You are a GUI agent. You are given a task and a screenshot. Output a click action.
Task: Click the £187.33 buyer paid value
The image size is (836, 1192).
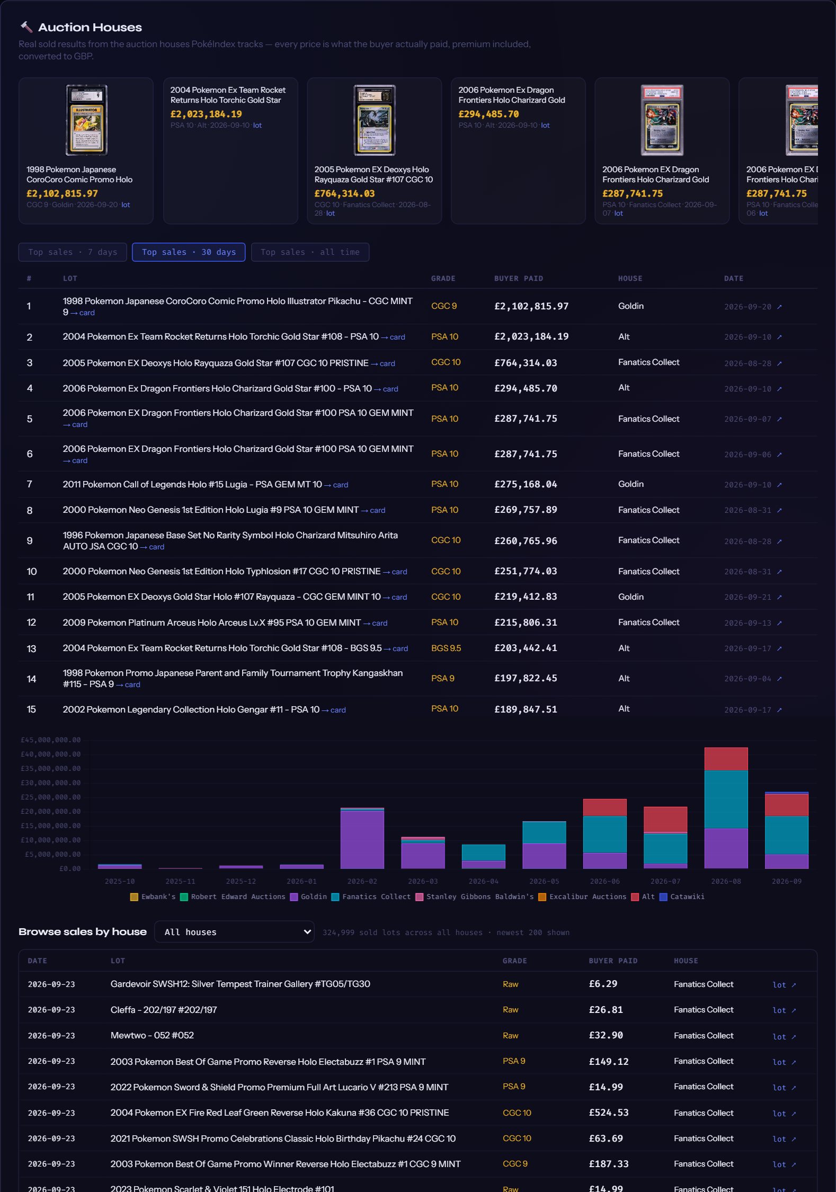click(609, 1164)
